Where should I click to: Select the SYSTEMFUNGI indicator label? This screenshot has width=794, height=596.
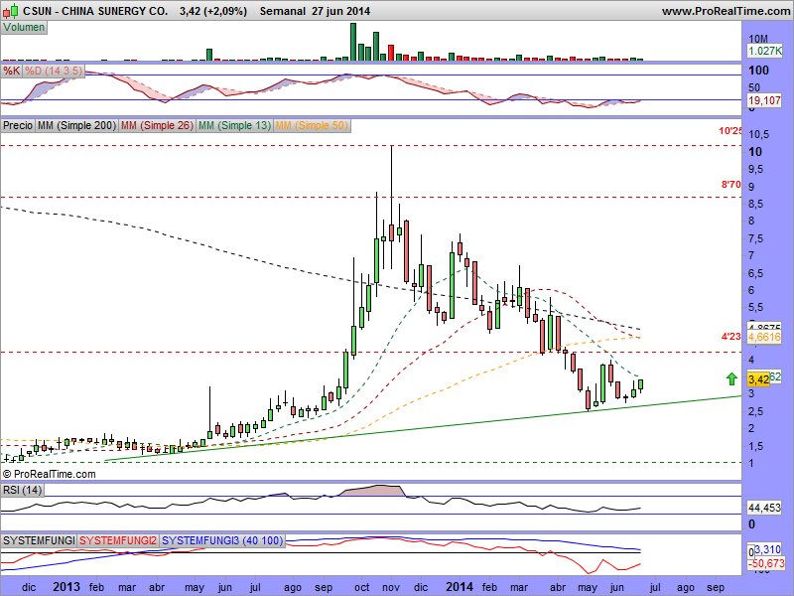39,540
